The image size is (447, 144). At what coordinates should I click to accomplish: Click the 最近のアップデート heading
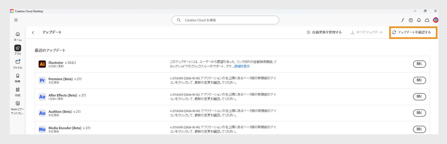pos(50,50)
